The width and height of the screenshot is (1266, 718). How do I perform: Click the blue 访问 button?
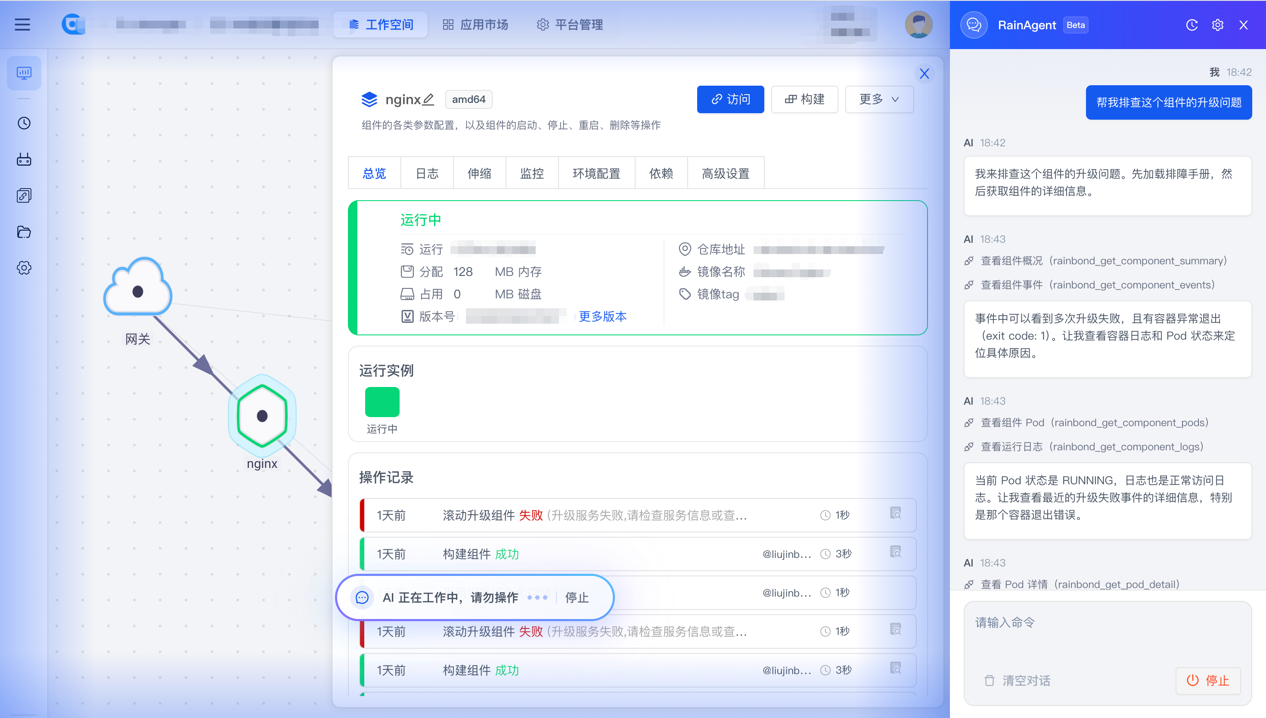730,99
